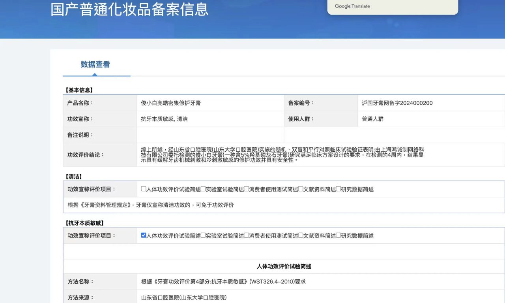Screen dimensions: 505x303
Task: Check 实验室试验简述 under 抗牙本质敏感
Action: (x=202, y=236)
